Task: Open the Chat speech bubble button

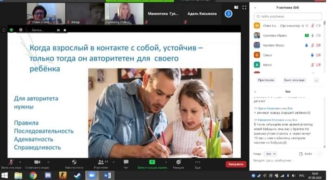Action: click(x=126, y=164)
